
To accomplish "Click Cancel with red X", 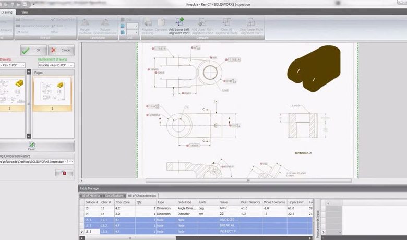I will pyautogui.click(x=61, y=50).
